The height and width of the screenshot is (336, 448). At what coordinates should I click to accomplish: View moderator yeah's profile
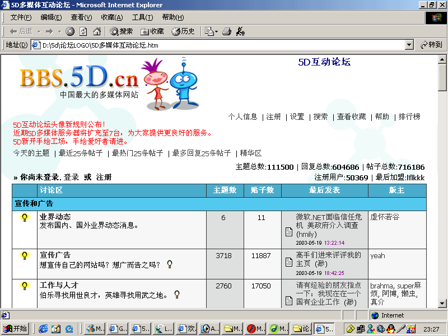click(377, 256)
